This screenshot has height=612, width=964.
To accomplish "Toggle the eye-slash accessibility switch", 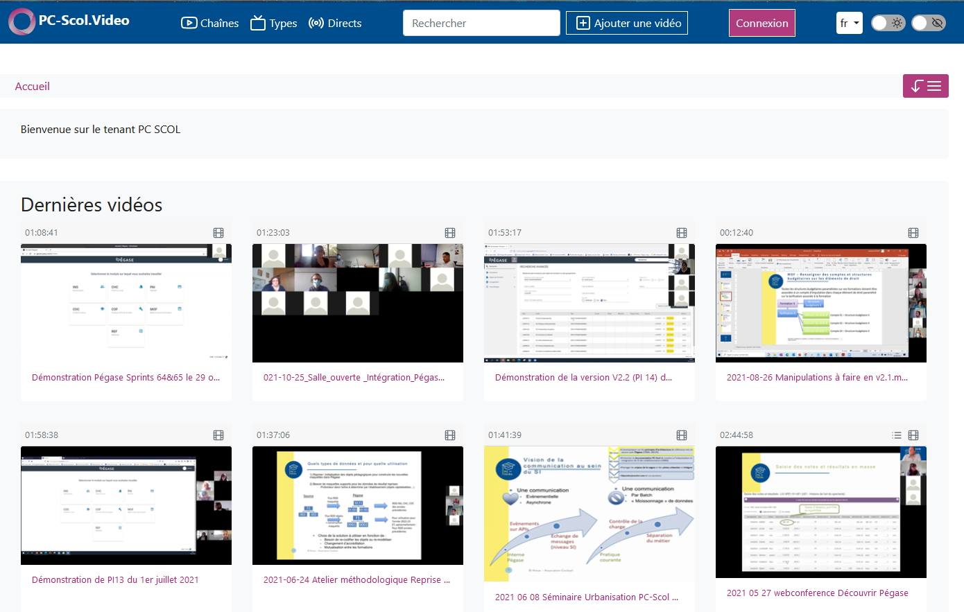I will click(929, 23).
